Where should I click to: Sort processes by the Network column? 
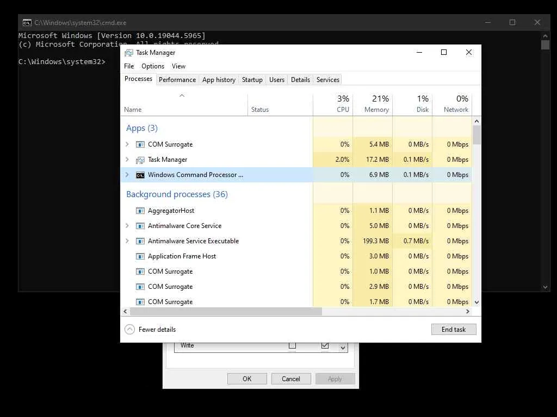pyautogui.click(x=452, y=105)
